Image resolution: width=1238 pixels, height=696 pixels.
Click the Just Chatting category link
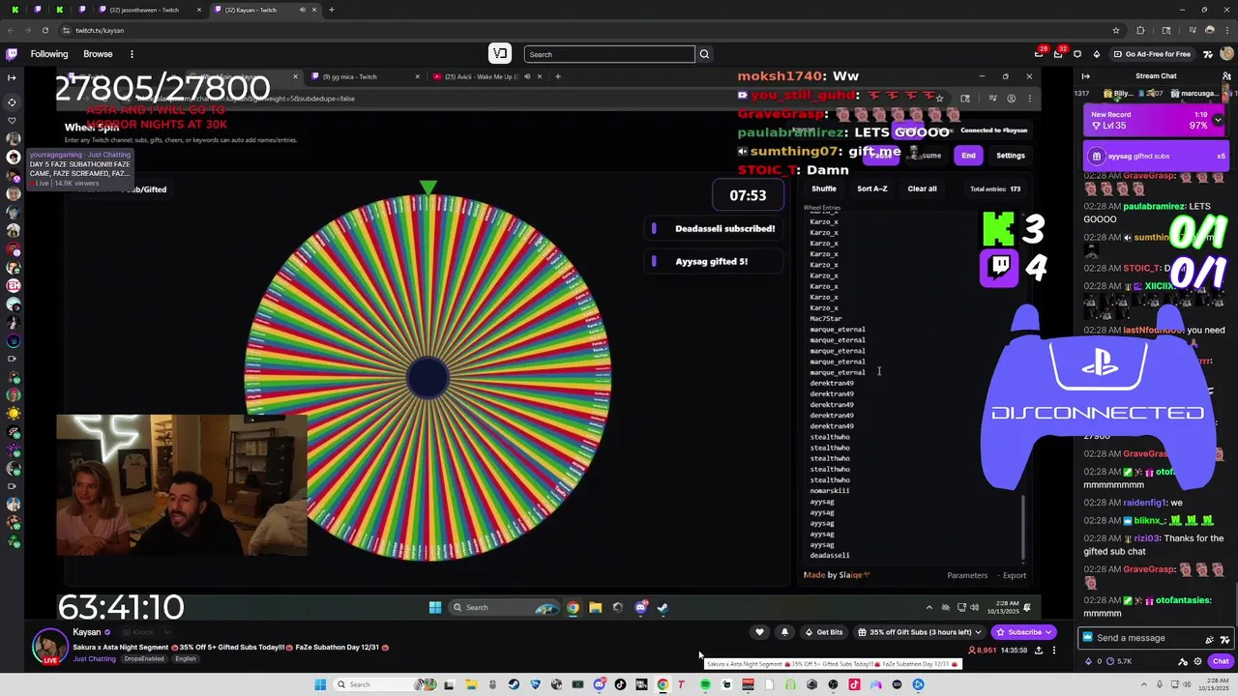[x=94, y=659]
